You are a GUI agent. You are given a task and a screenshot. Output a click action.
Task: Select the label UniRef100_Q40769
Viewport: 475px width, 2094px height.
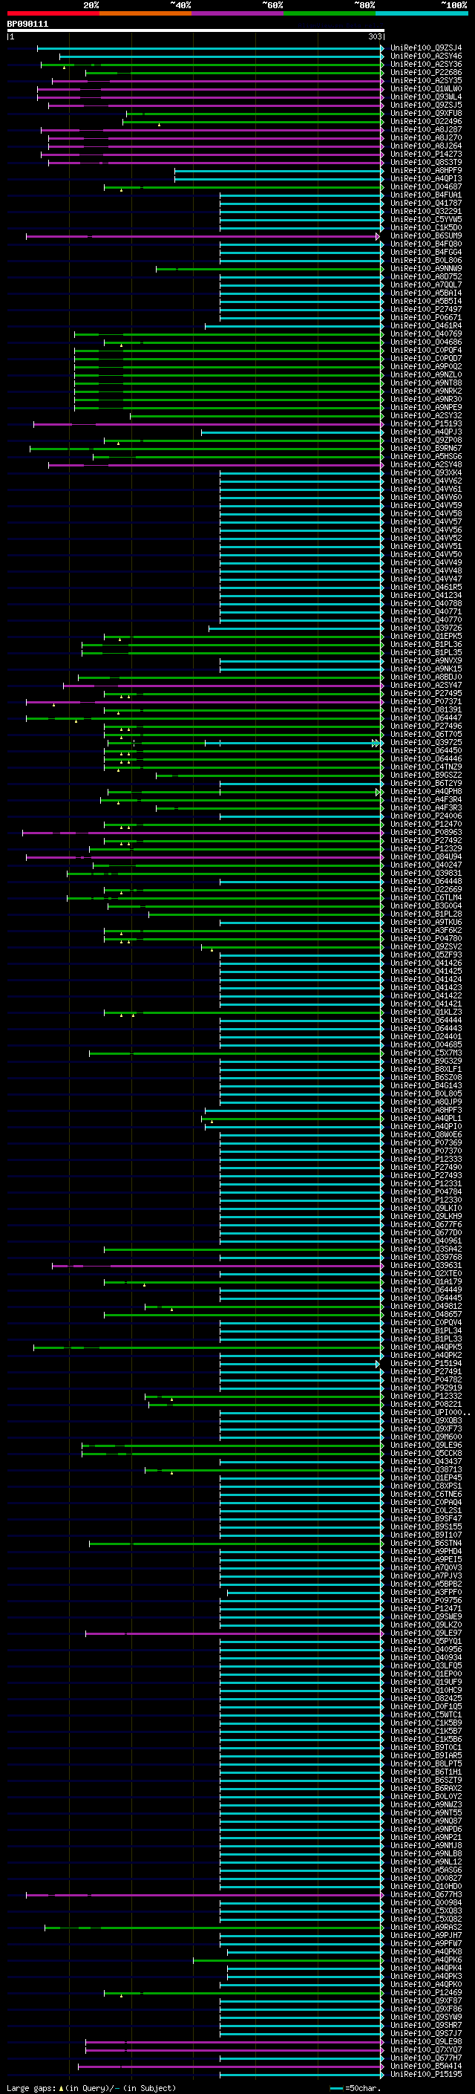coord(426,334)
